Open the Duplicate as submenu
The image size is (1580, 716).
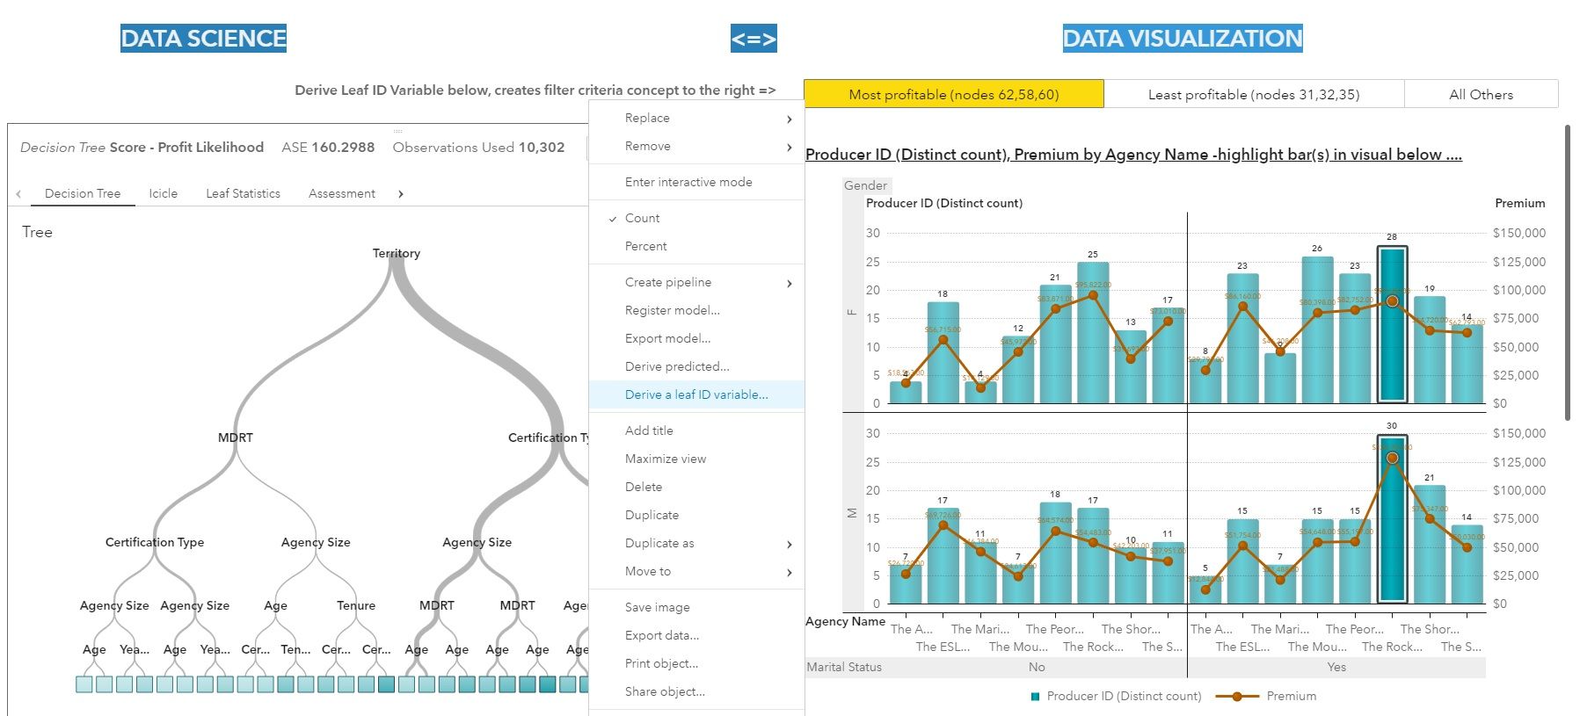[x=789, y=544]
